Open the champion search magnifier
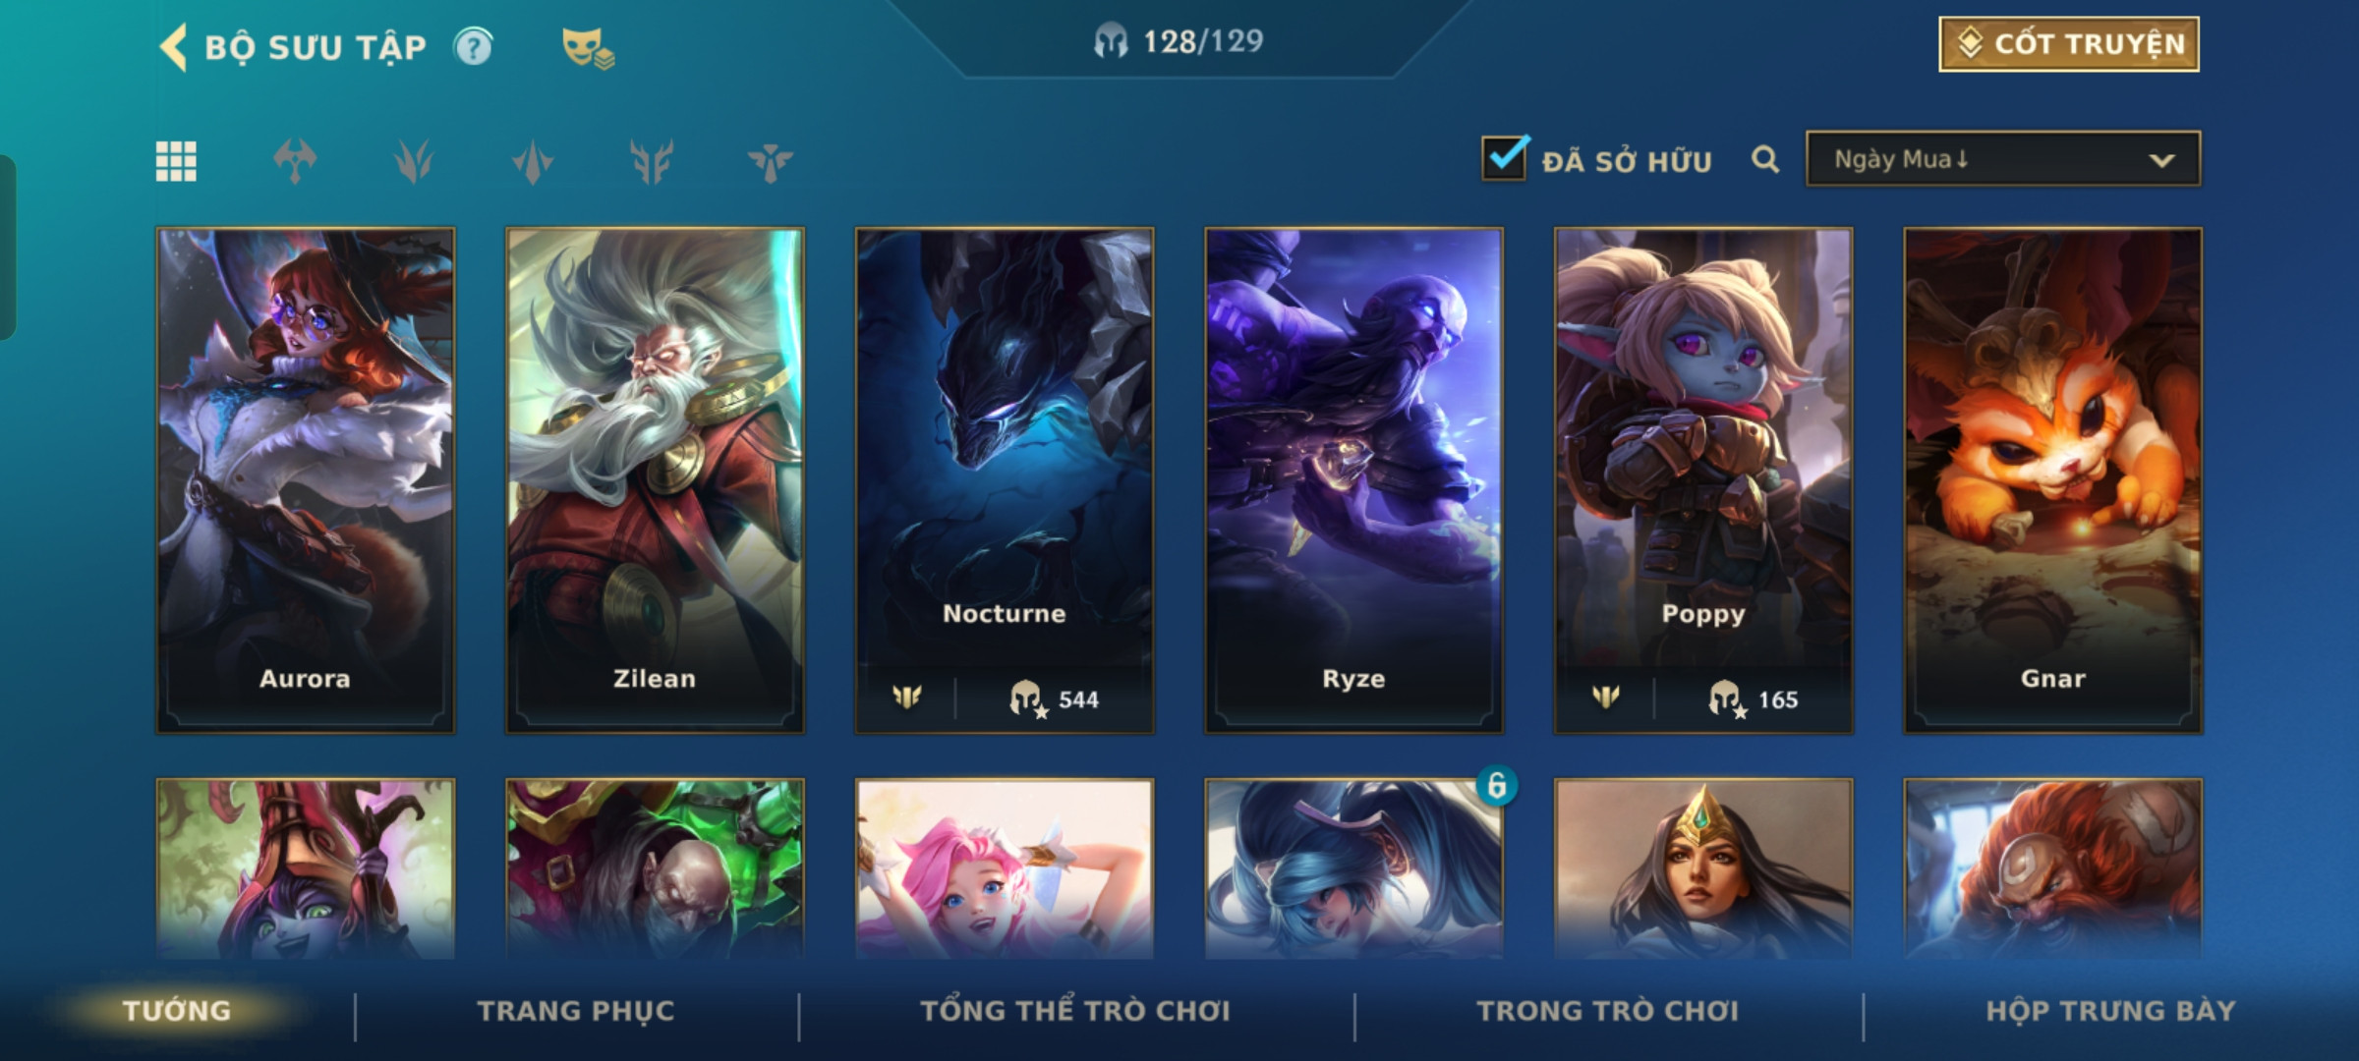Image resolution: width=2359 pixels, height=1061 pixels. point(1765,159)
